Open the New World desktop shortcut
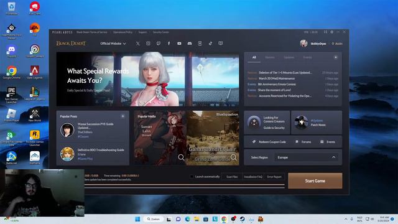The width and height of the screenshot is (398, 224). click(x=35, y=114)
